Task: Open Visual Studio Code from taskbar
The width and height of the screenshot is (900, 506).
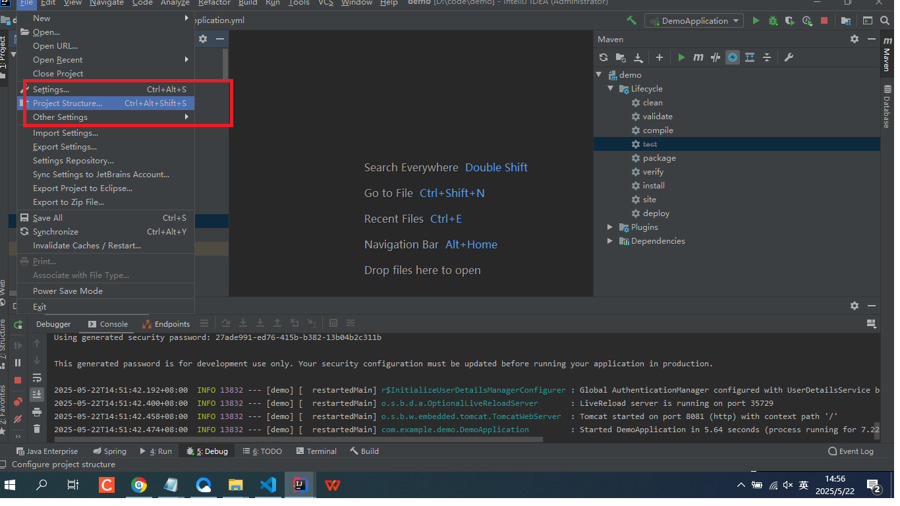Action: 267,486
